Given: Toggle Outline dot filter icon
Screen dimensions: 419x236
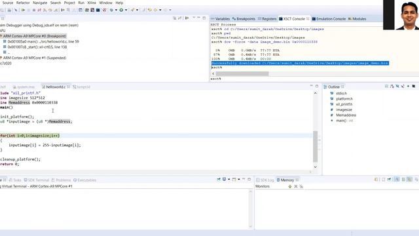Looking at the screenshot, I should pos(408,86).
